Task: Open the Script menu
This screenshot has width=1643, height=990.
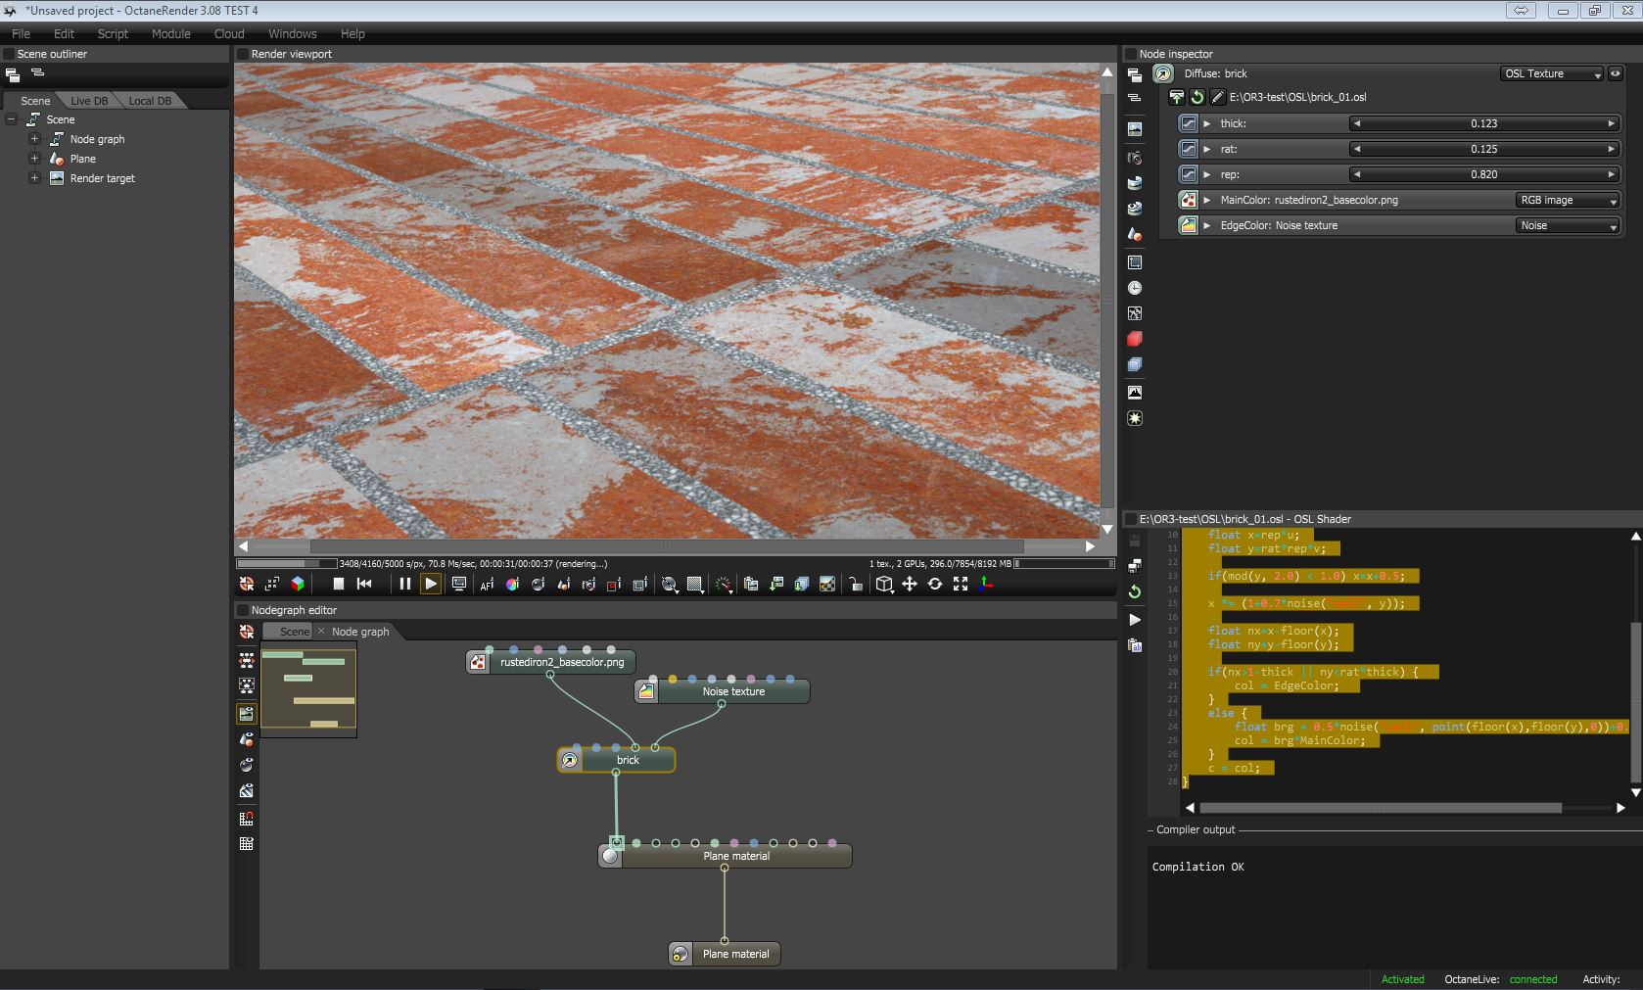Action: [x=113, y=33]
